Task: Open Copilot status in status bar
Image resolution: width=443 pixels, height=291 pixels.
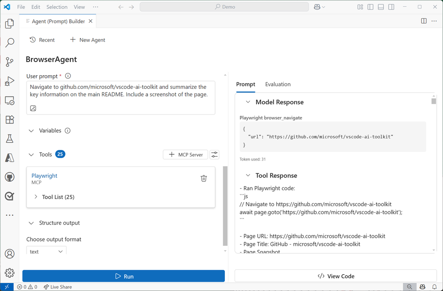Action: point(422,287)
